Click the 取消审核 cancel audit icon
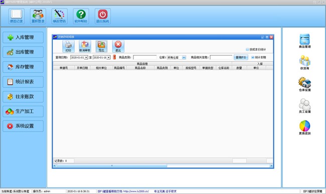This screenshot has height=194, width=326. click(x=85, y=46)
